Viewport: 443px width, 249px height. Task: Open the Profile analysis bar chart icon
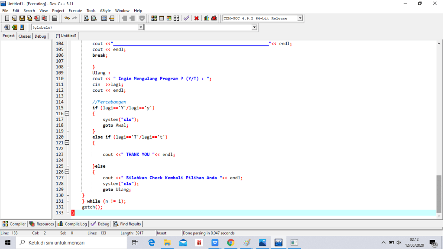pyautogui.click(x=207, y=18)
